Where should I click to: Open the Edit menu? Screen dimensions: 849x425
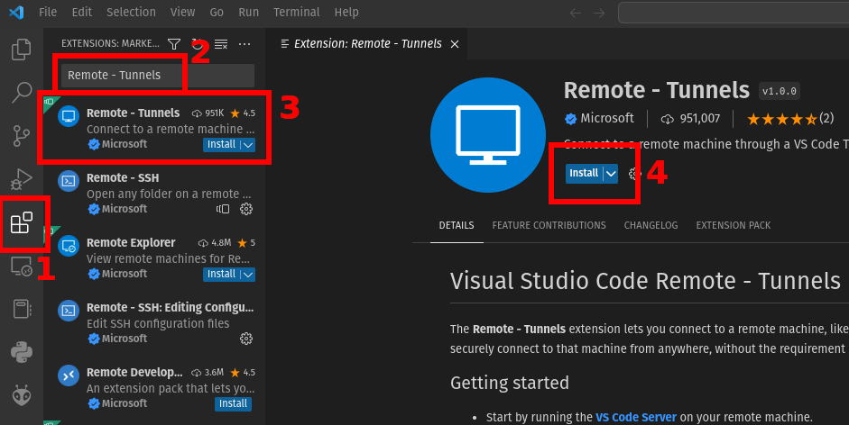coord(82,12)
